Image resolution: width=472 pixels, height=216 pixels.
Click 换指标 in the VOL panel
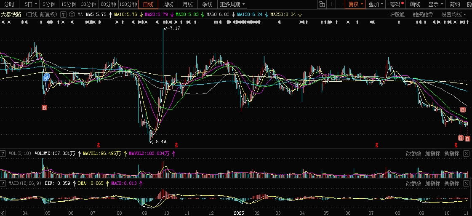point(451,154)
